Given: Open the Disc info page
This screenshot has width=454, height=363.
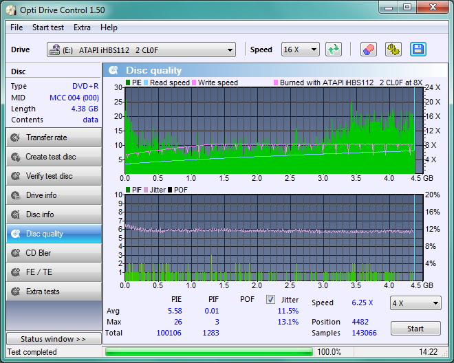Looking at the screenshot, I should click(x=54, y=214).
